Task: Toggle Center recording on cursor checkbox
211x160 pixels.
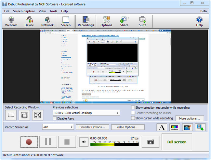Action: [x=133, y=113]
